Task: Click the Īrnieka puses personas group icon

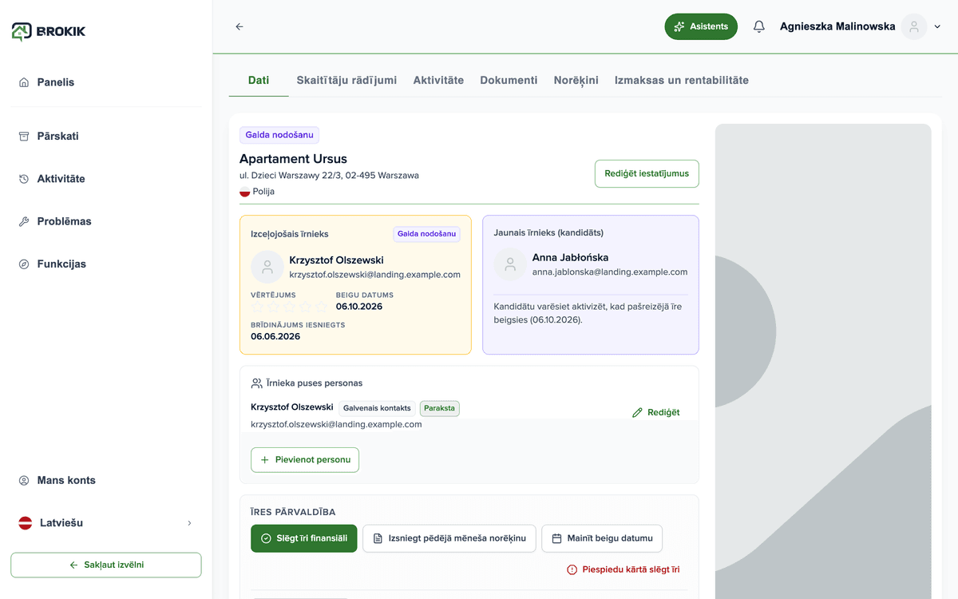Action: click(257, 383)
